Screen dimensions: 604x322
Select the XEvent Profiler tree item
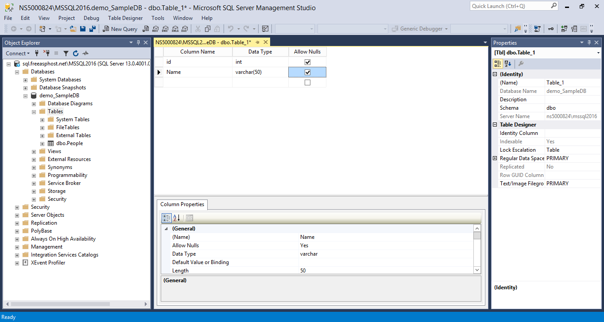click(48, 263)
